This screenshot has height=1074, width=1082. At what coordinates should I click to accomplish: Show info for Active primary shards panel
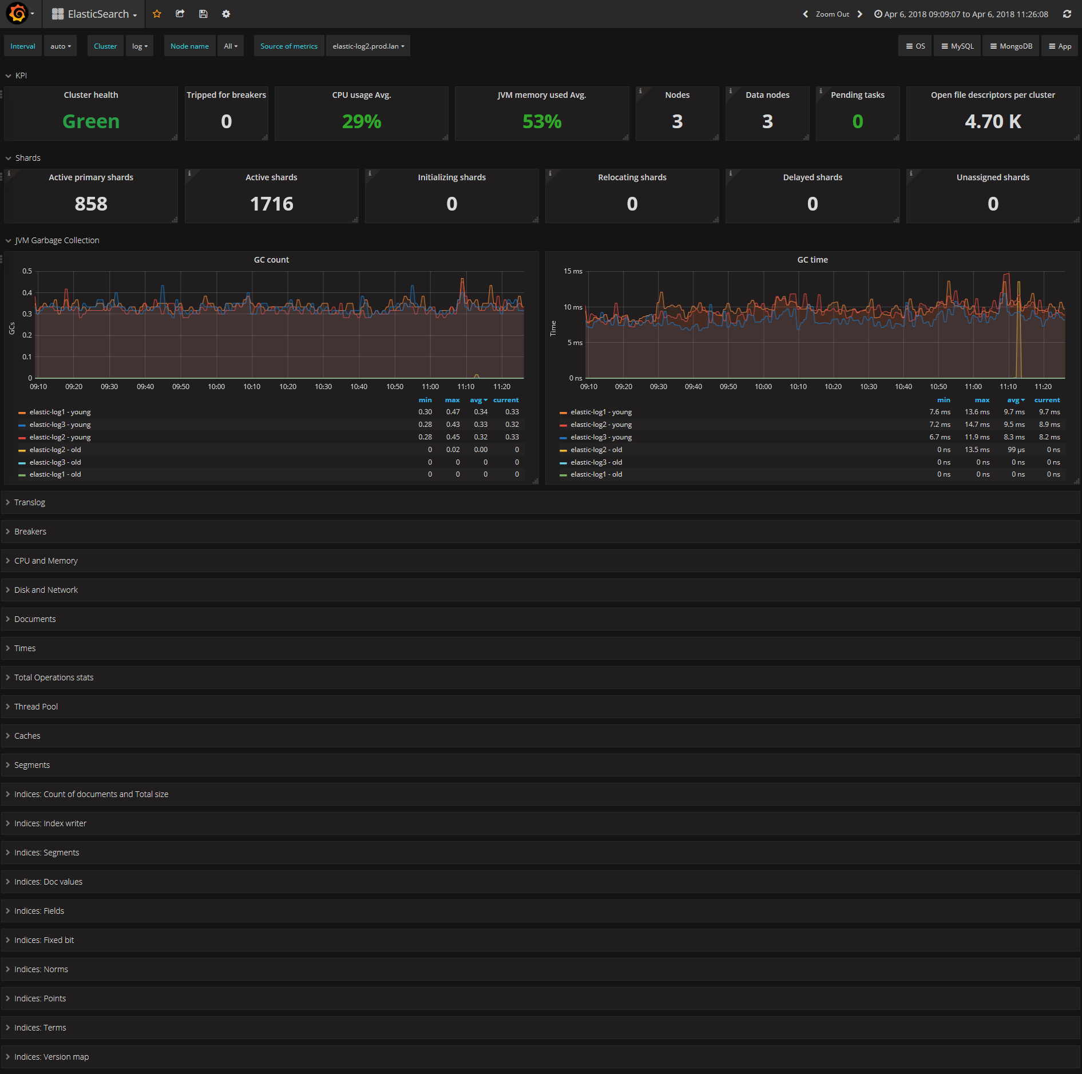click(9, 173)
